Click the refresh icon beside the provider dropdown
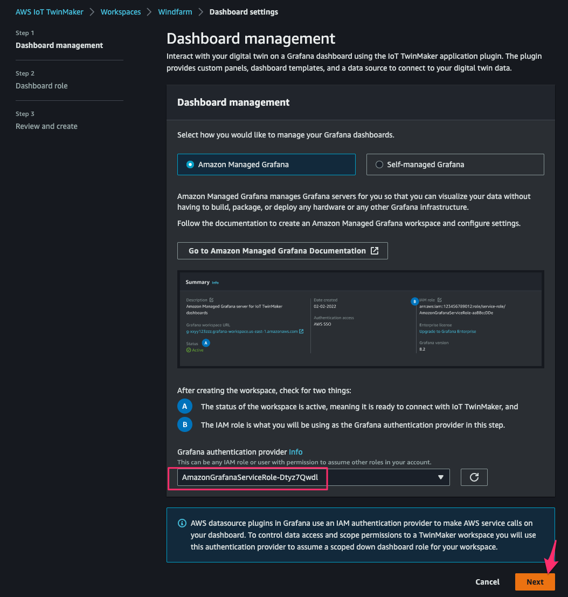This screenshot has width=568, height=597. (x=474, y=477)
